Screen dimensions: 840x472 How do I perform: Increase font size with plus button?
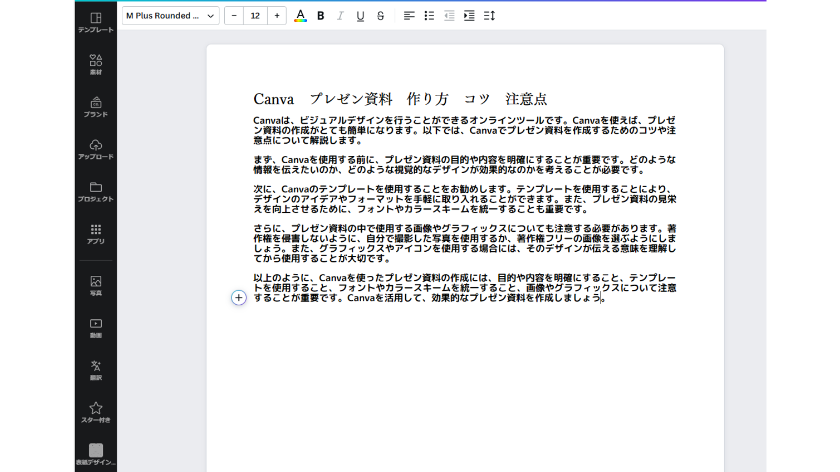click(277, 16)
